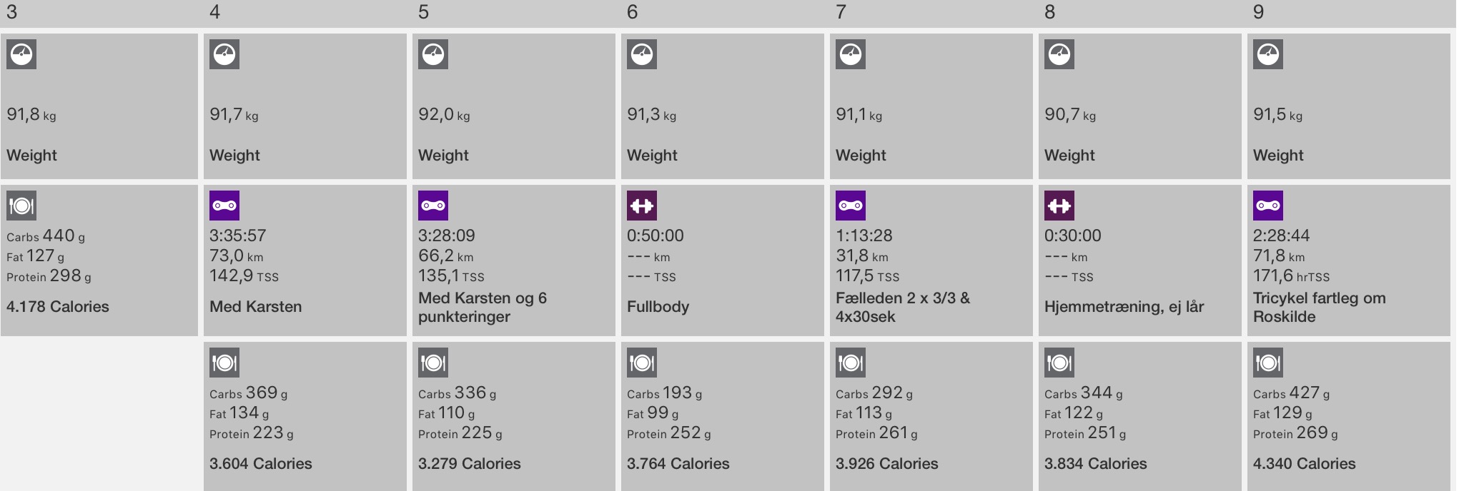Open the Hjemmetræning, ej lår workout title
This screenshot has width=1459, height=491.
pos(1124,307)
